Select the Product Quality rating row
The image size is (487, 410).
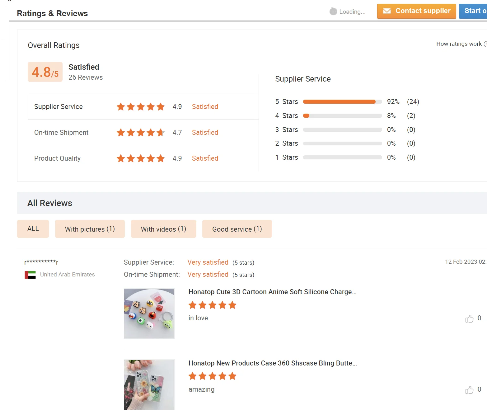(x=143, y=158)
